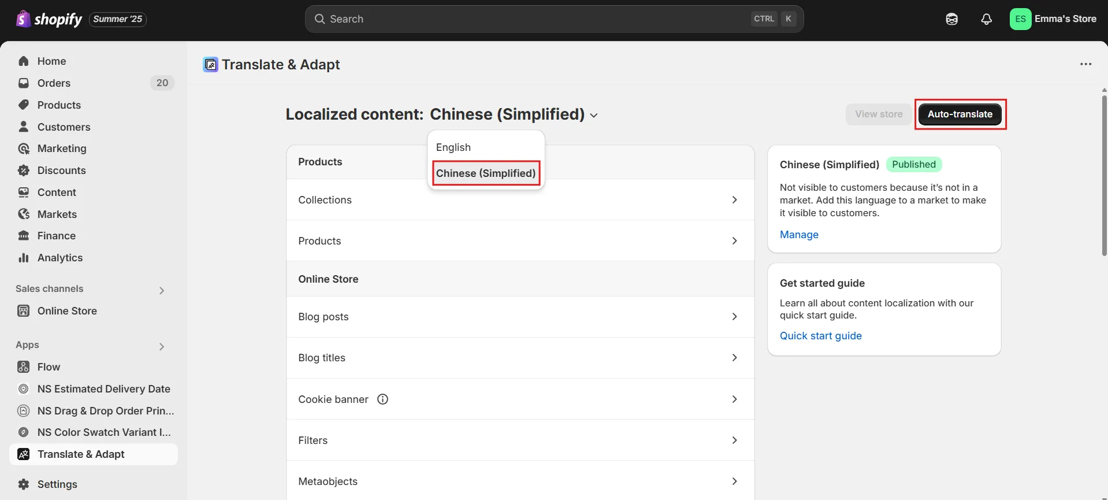This screenshot has width=1108, height=500.
Task: Click the Markets globe icon
Action: [x=24, y=214]
